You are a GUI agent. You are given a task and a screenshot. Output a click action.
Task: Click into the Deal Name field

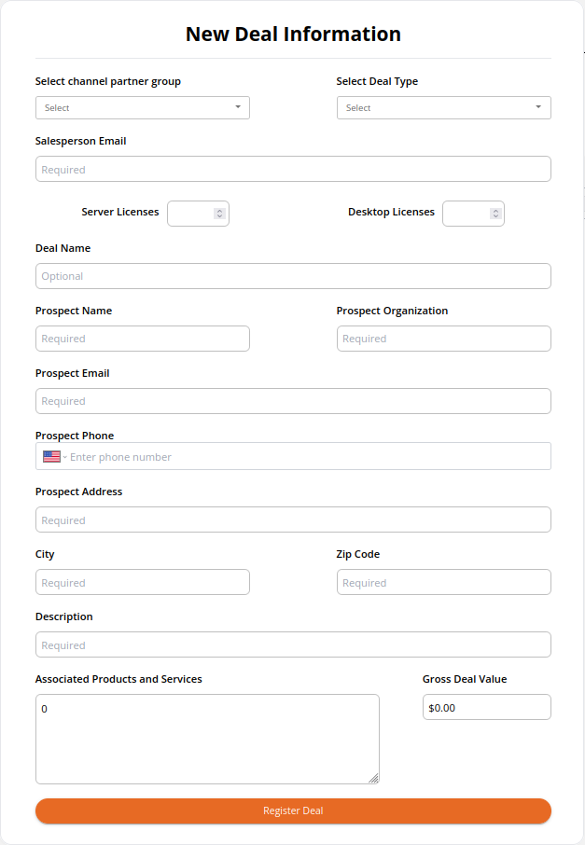click(293, 276)
